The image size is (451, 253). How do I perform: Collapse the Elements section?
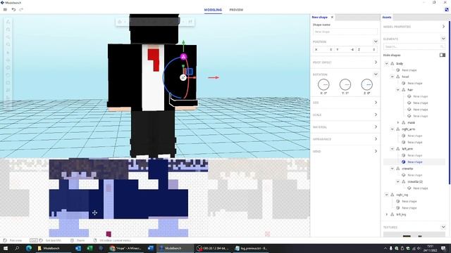tap(443, 39)
